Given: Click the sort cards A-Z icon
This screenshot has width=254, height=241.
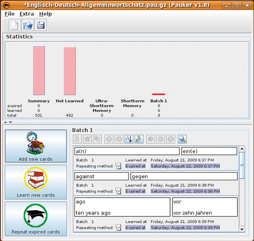Looking at the screenshot, I should coord(129,139).
